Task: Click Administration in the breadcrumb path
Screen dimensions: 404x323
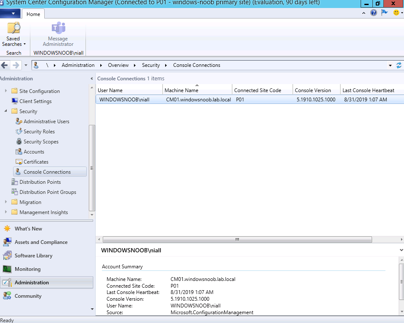Action: (x=78, y=65)
